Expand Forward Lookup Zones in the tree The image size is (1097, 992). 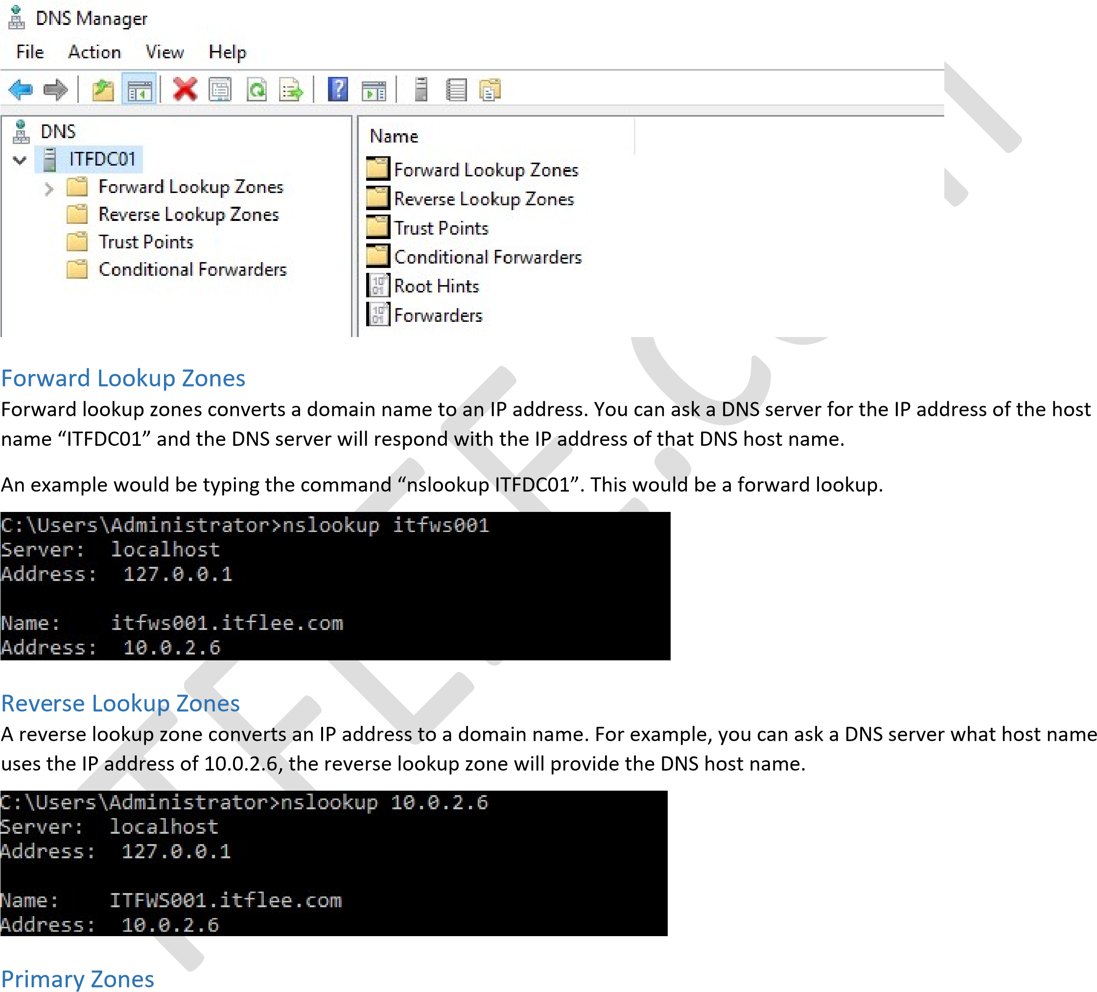click(x=49, y=189)
